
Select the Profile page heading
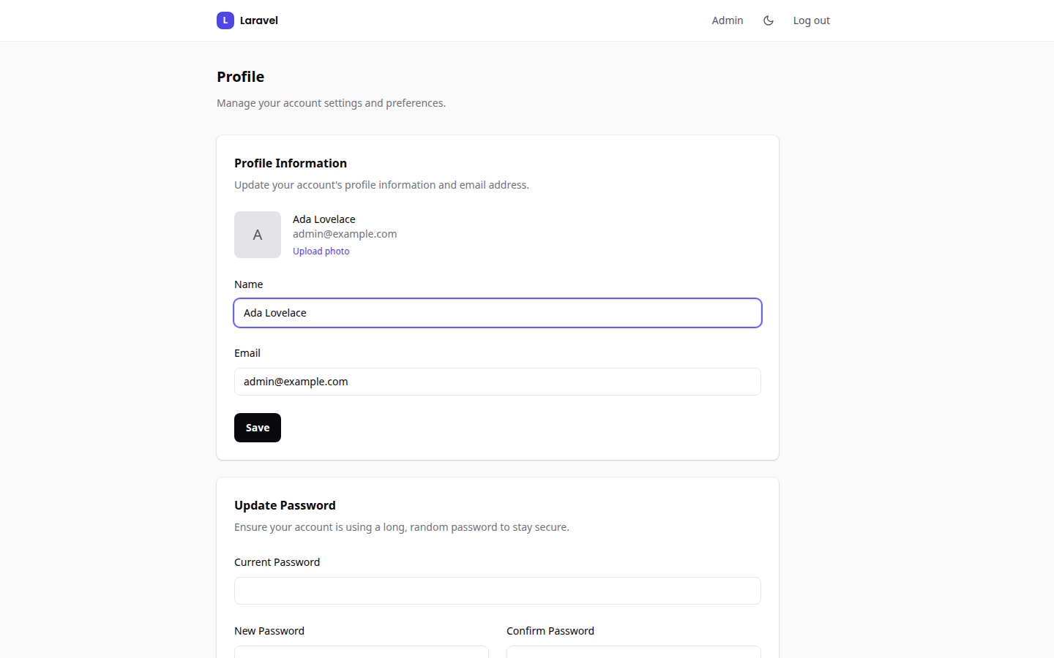[241, 77]
